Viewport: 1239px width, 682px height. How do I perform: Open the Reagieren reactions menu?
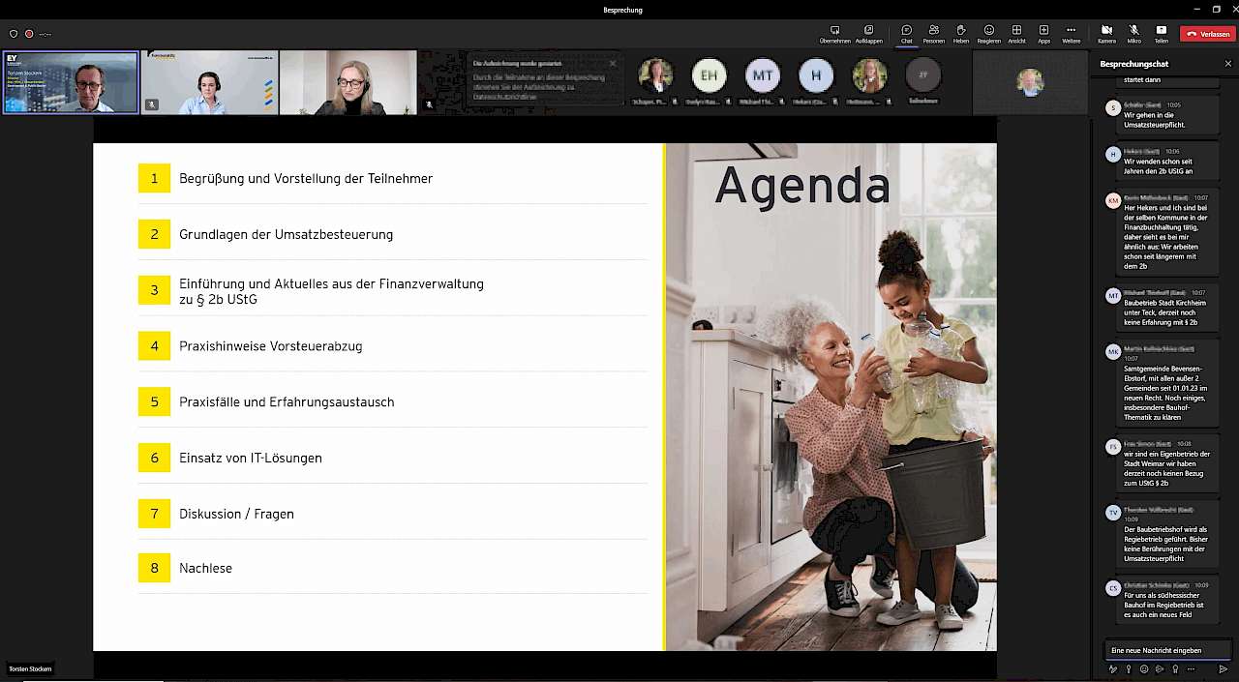point(988,34)
